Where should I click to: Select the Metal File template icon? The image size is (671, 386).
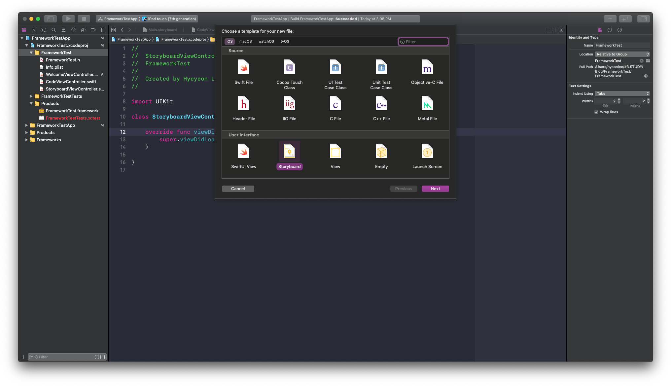click(427, 104)
